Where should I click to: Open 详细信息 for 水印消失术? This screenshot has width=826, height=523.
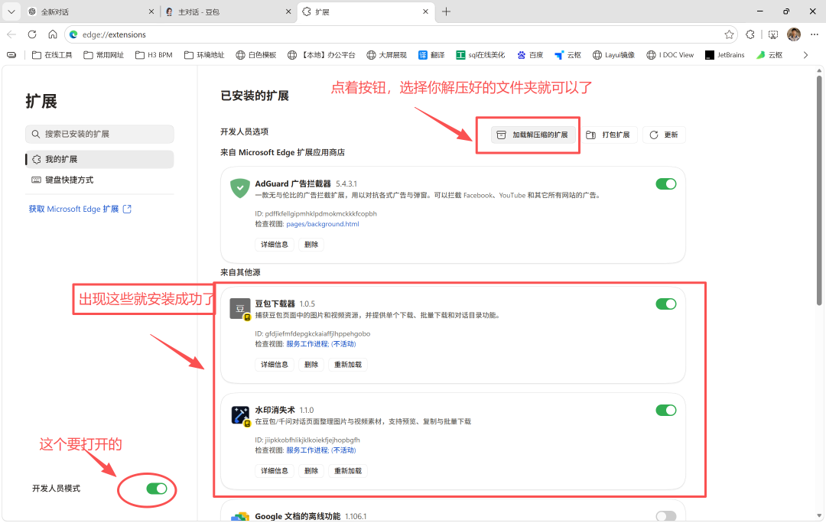(x=275, y=471)
